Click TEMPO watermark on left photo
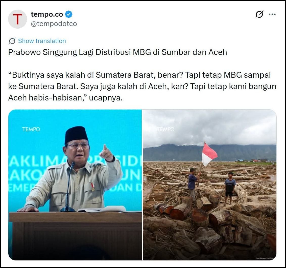Viewport: 286px width, 268px height. pyautogui.click(x=31, y=129)
